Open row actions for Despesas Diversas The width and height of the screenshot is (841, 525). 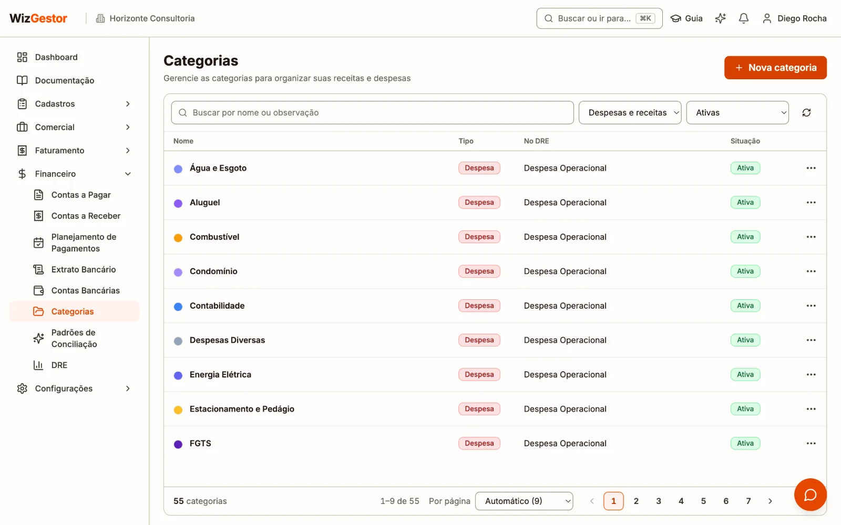(x=811, y=340)
